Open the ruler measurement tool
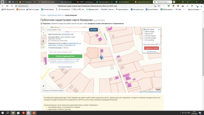The height and width of the screenshot is (115, 204). click(44, 86)
